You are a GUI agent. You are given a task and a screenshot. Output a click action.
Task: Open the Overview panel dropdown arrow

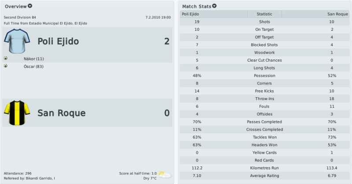(x=30, y=6)
